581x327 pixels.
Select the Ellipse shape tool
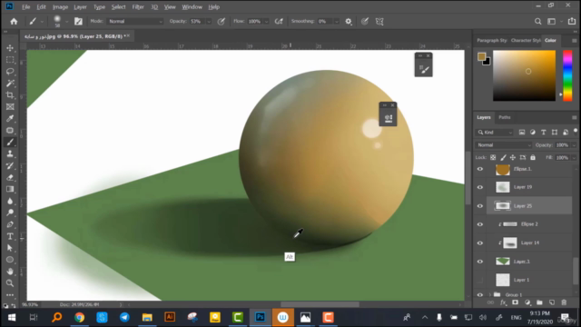pyautogui.click(x=10, y=260)
